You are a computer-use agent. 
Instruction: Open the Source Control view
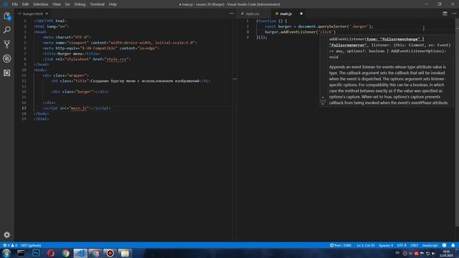pyautogui.click(x=7, y=44)
